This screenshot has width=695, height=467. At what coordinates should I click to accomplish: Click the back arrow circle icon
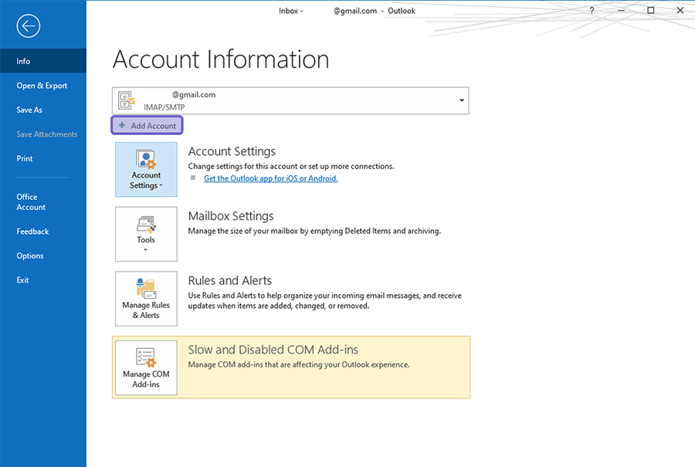point(29,26)
